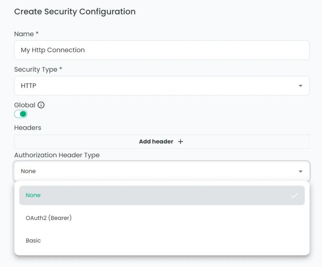Click the plus icon beside Add header
The image size is (322, 267).
coord(180,142)
